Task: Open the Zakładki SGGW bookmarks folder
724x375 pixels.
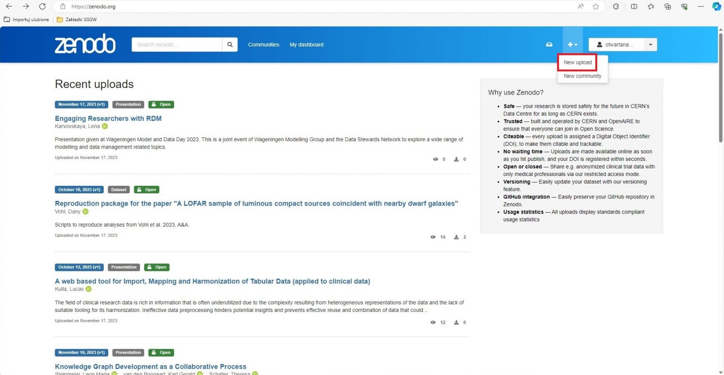Action: point(76,19)
